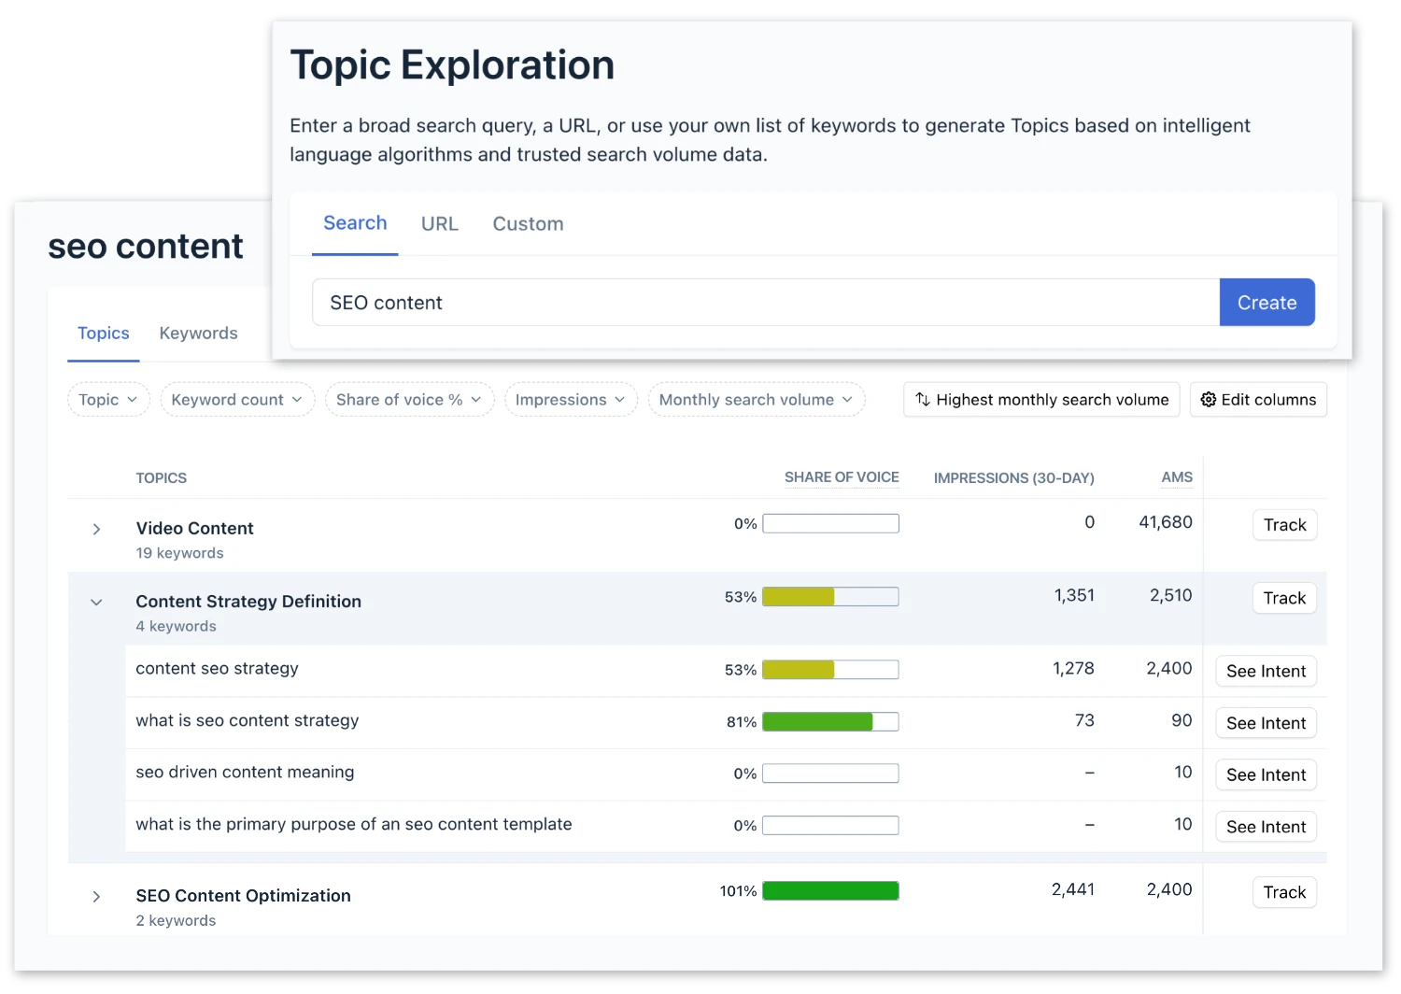1401x994 pixels.
Task: Expand the SEO Content Optimization topic
Action: [x=96, y=896]
